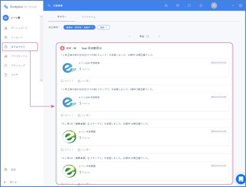Open the notification bell
The image size is (246, 187).
201,5
